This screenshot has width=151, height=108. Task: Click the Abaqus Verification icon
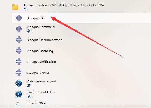(x=19, y=61)
